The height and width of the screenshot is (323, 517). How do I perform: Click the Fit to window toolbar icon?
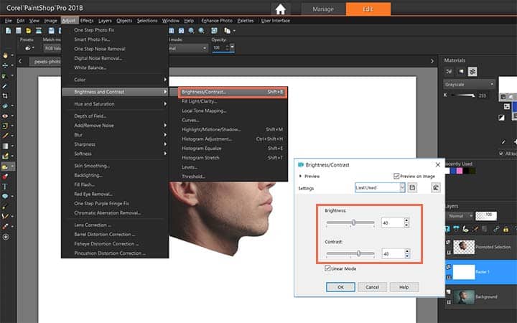coord(214,31)
